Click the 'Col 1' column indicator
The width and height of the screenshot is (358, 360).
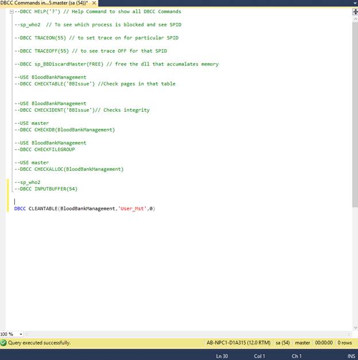[259, 356]
